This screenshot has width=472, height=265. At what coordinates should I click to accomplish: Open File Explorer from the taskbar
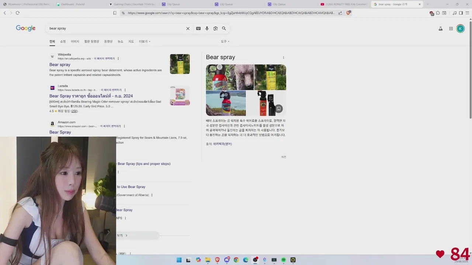click(x=208, y=260)
